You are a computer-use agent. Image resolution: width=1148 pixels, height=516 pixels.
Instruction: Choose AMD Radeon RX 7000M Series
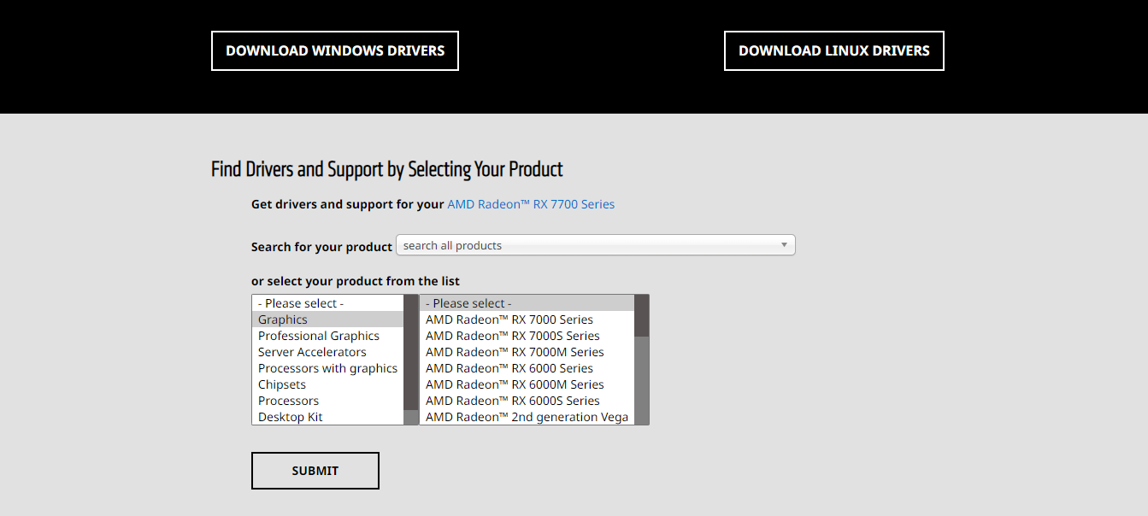point(527,352)
